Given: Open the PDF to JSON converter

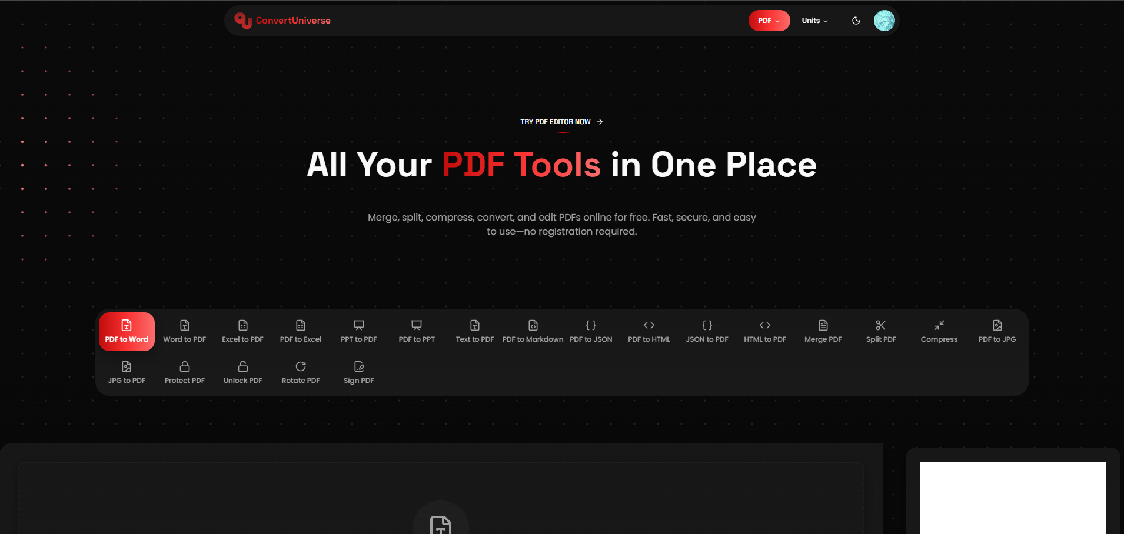Looking at the screenshot, I should [x=591, y=331].
